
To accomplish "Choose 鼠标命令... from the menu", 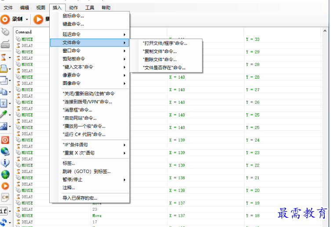I will pyautogui.click(x=90, y=16).
